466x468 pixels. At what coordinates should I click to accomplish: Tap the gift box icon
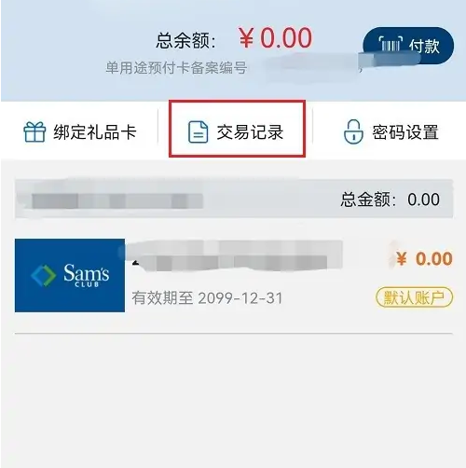click(x=34, y=132)
